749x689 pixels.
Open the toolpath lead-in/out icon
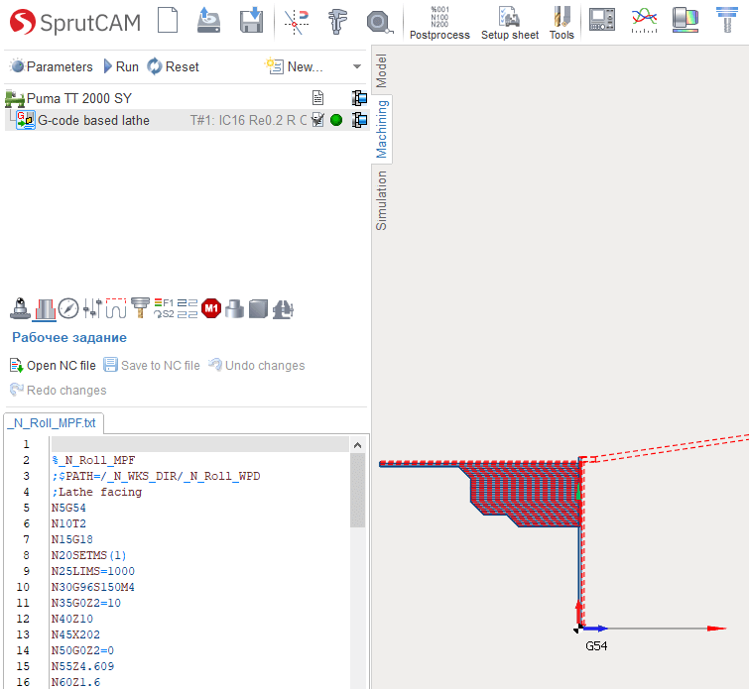[x=116, y=308]
